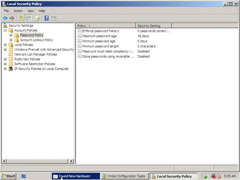This screenshot has width=240, height=180.
Task: Switch to Initial Configuration Tasks taskbar button
Action: pyautogui.click(x=125, y=176)
